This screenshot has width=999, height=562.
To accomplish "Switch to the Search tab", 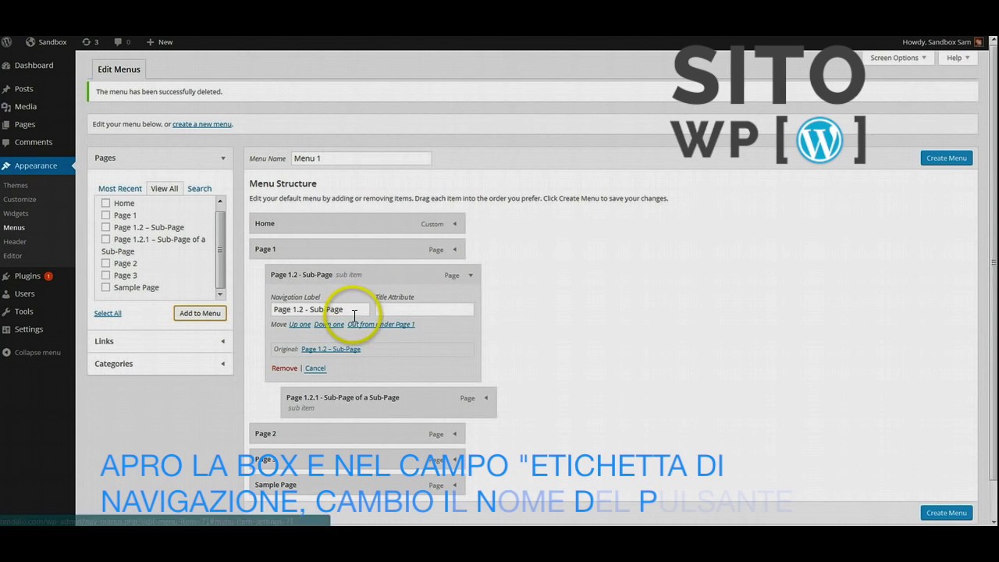I will (199, 188).
